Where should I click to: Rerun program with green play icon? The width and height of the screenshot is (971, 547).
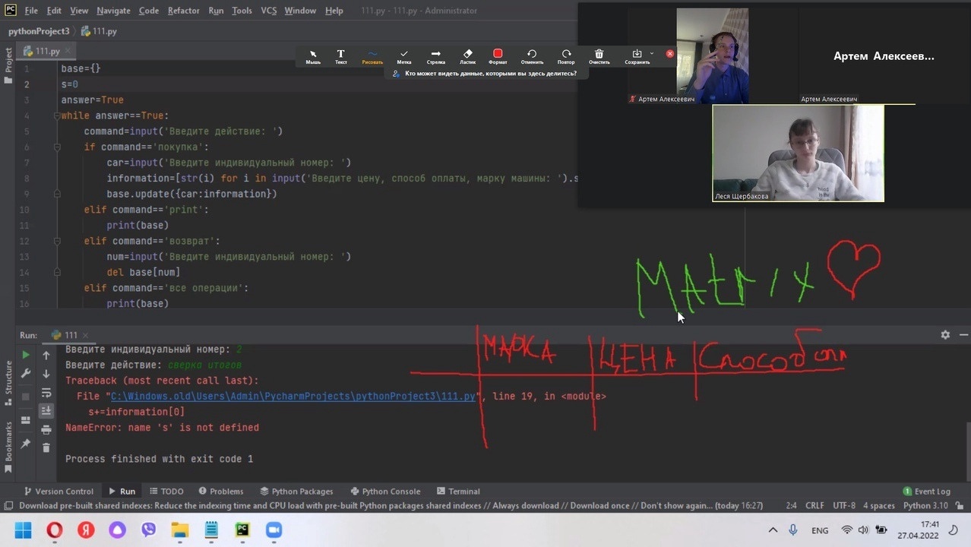point(25,355)
